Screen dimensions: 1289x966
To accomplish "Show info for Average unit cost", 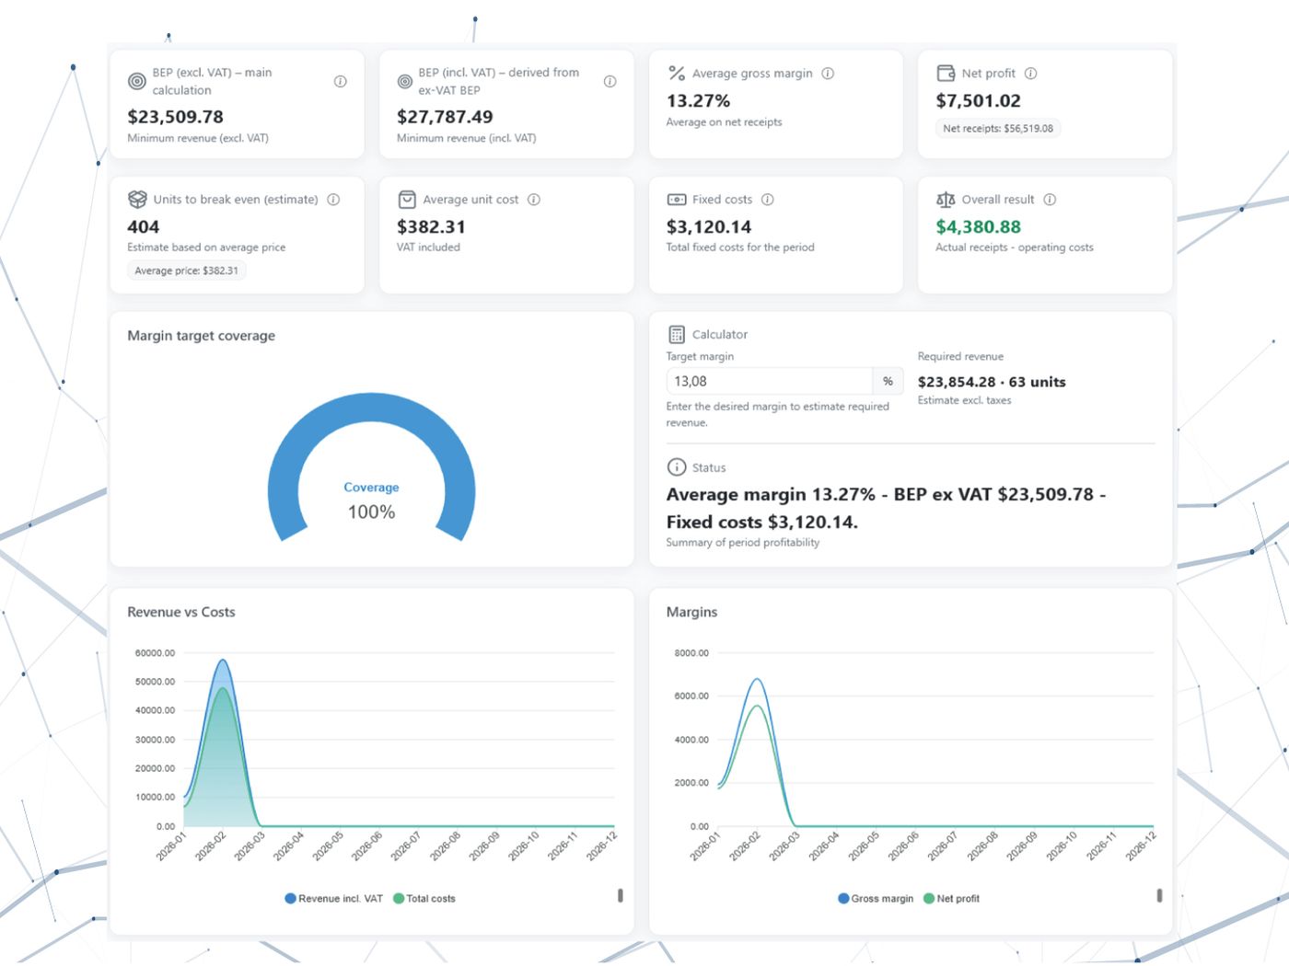I will click(534, 200).
